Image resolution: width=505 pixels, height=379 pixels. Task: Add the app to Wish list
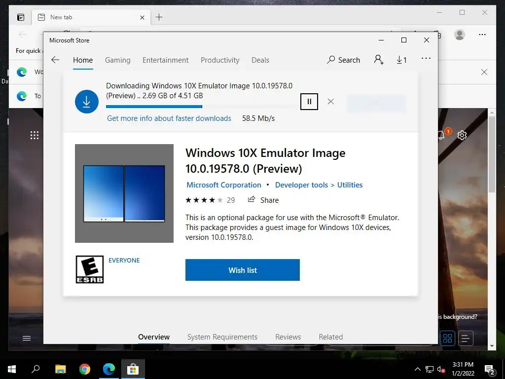pos(243,270)
